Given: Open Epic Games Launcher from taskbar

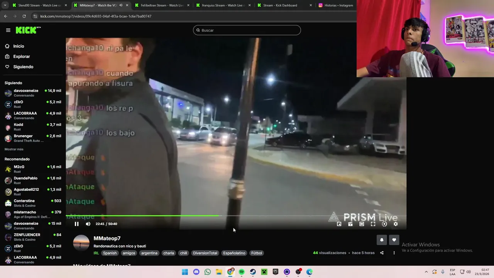Looking at the screenshot, I should [276, 272].
